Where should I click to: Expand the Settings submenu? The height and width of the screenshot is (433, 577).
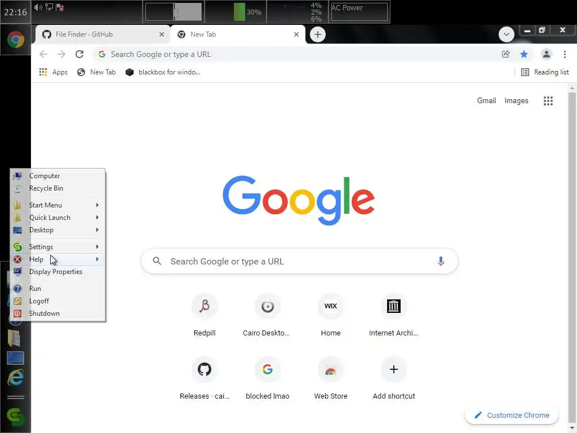[x=57, y=247]
